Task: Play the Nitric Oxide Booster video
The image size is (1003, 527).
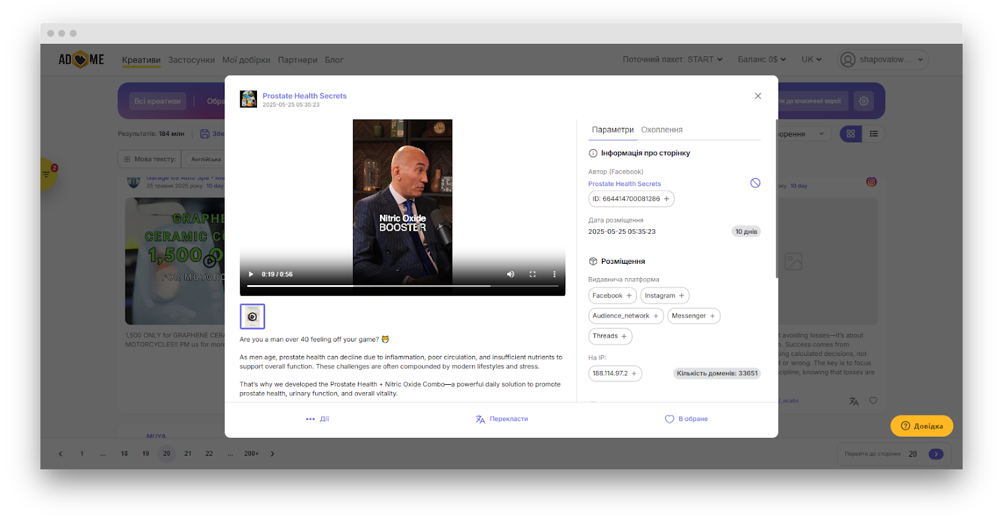Action: coord(251,274)
